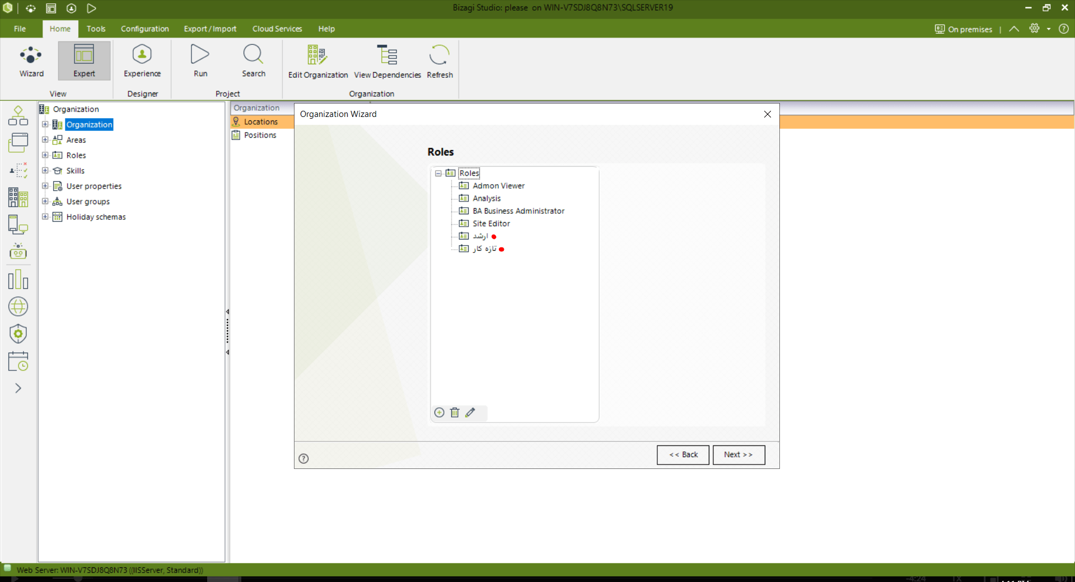Select Positions item in middle panel
This screenshot has height=582, width=1075.
click(260, 135)
